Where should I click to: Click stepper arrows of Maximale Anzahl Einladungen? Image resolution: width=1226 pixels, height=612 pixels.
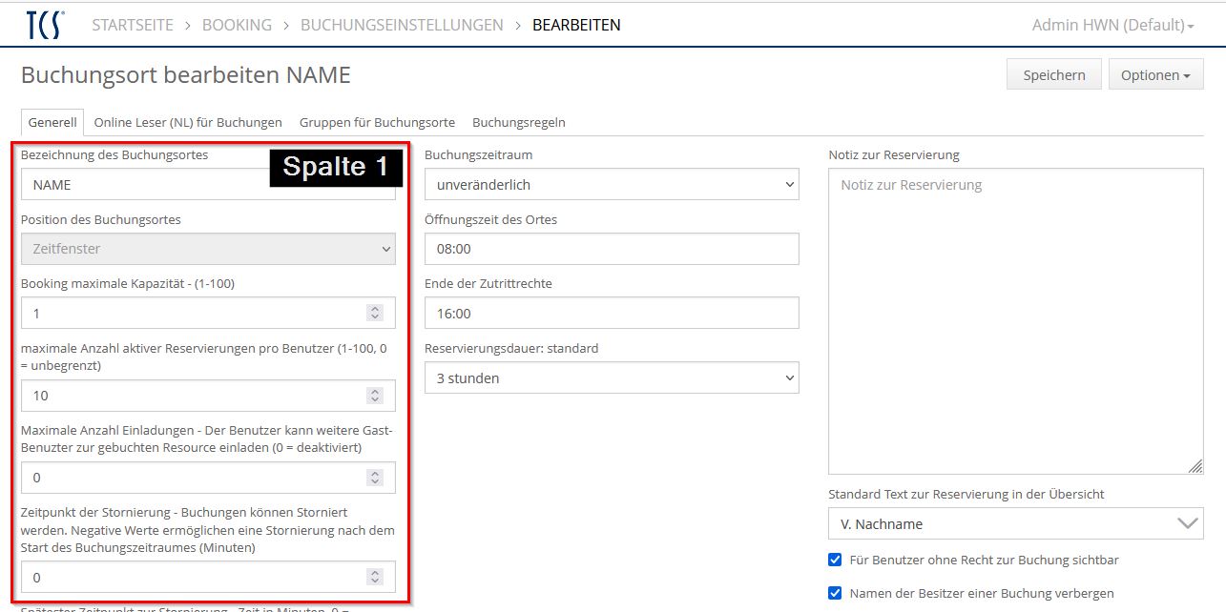[375, 478]
